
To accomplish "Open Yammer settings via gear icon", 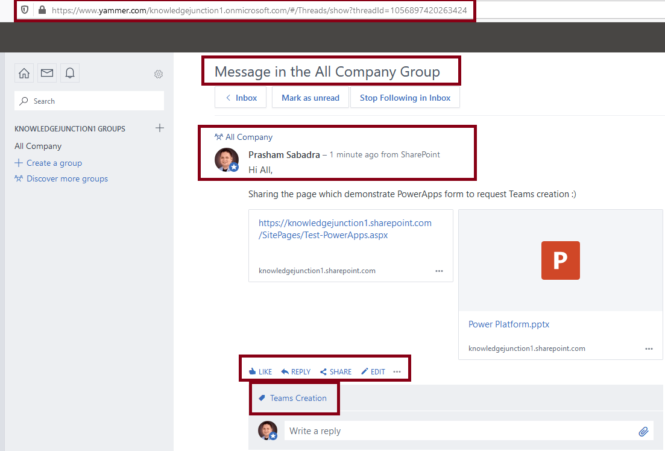I will pyautogui.click(x=158, y=74).
